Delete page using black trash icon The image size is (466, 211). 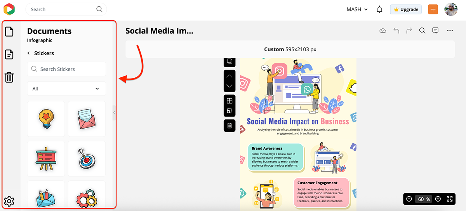click(x=230, y=126)
